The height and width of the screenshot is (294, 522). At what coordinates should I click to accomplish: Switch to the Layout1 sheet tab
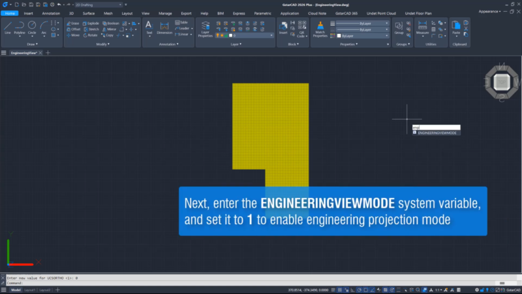click(x=27, y=289)
